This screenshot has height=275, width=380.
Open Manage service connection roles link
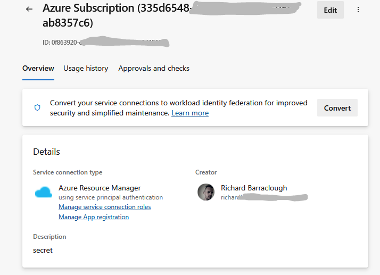tap(105, 207)
